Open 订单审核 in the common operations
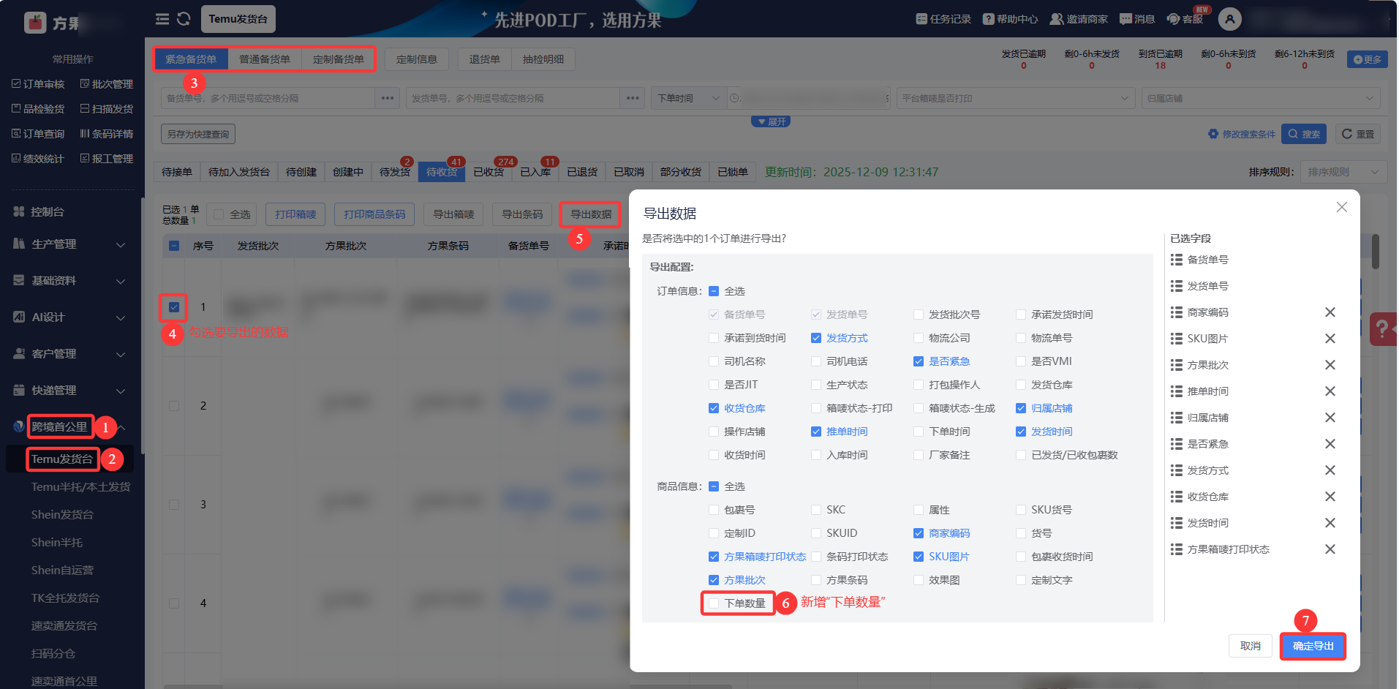The height and width of the screenshot is (689, 1399). tap(38, 84)
